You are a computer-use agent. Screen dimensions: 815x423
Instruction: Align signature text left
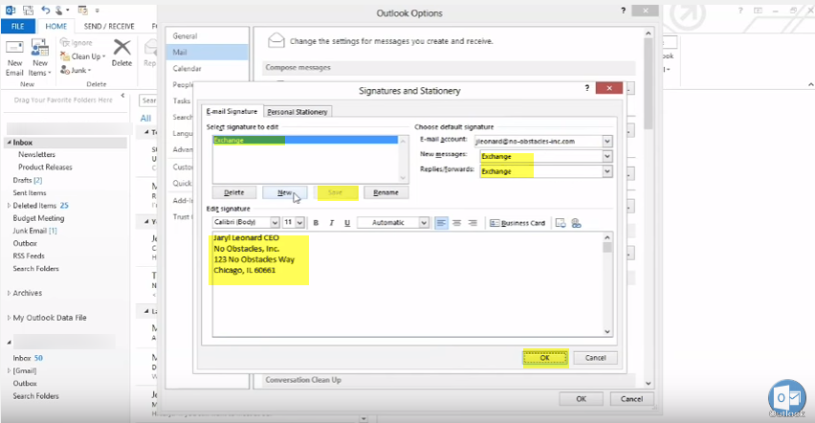441,223
